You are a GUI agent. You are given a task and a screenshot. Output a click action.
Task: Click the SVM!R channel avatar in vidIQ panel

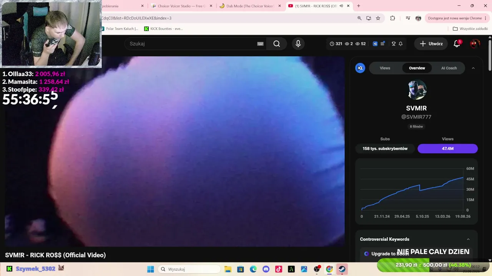pos(417,90)
